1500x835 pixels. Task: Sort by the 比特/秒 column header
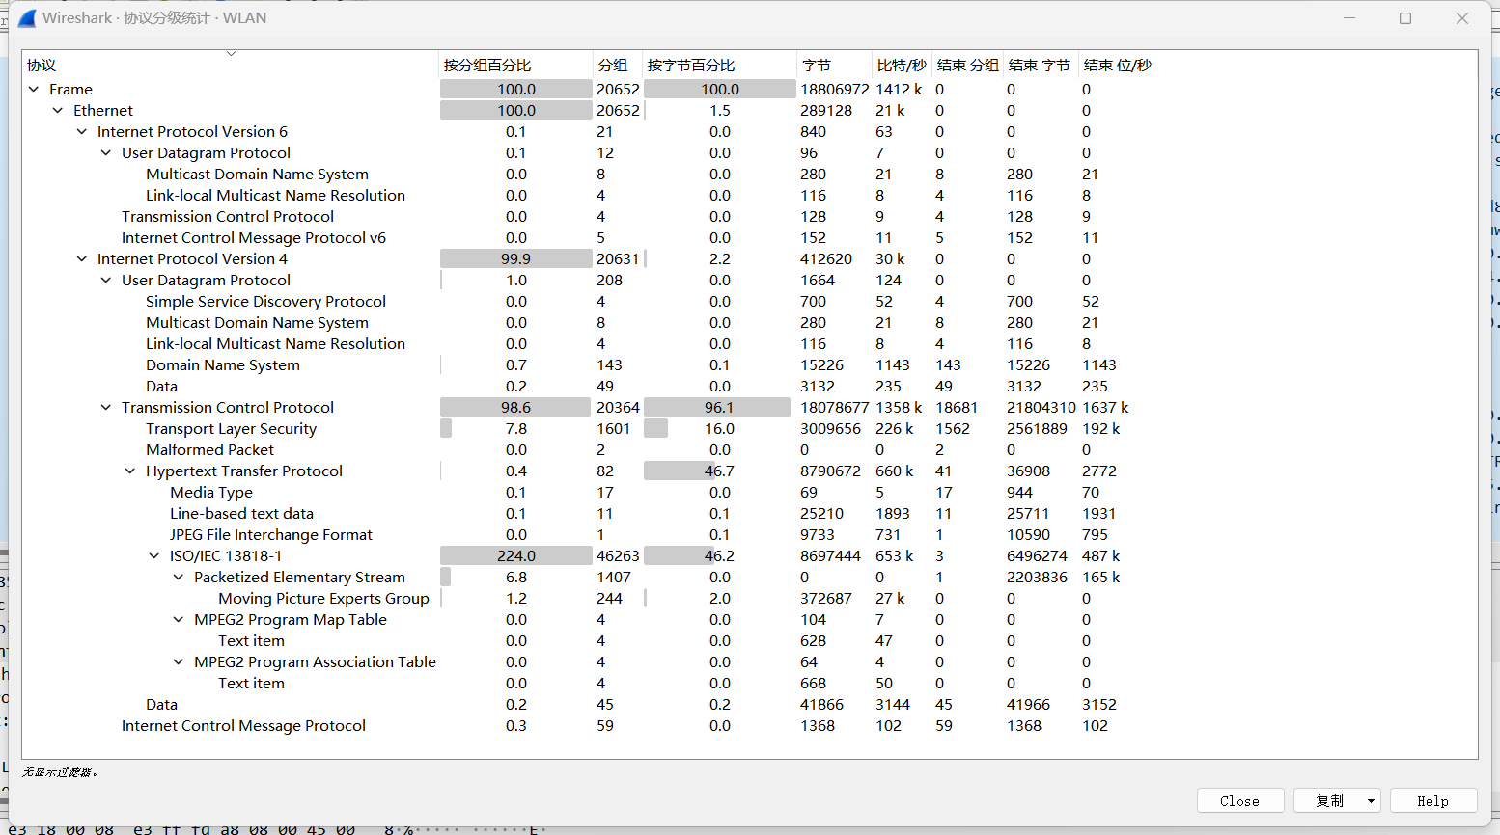[902, 65]
